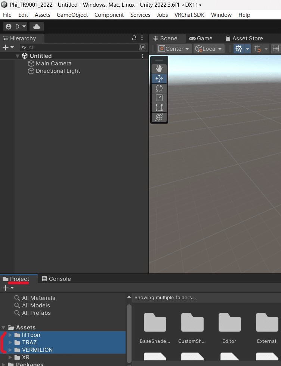This screenshot has height=366, width=281.
Task: Select the Move tool
Action: coord(159,78)
